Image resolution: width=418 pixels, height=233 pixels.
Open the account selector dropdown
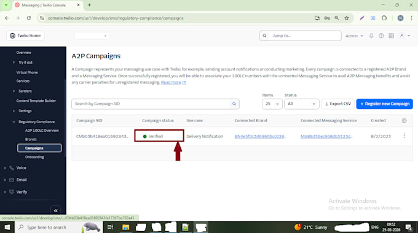pyautogui.click(x=92, y=36)
